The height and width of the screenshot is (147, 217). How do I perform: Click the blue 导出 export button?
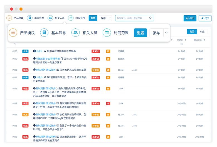(190, 18)
